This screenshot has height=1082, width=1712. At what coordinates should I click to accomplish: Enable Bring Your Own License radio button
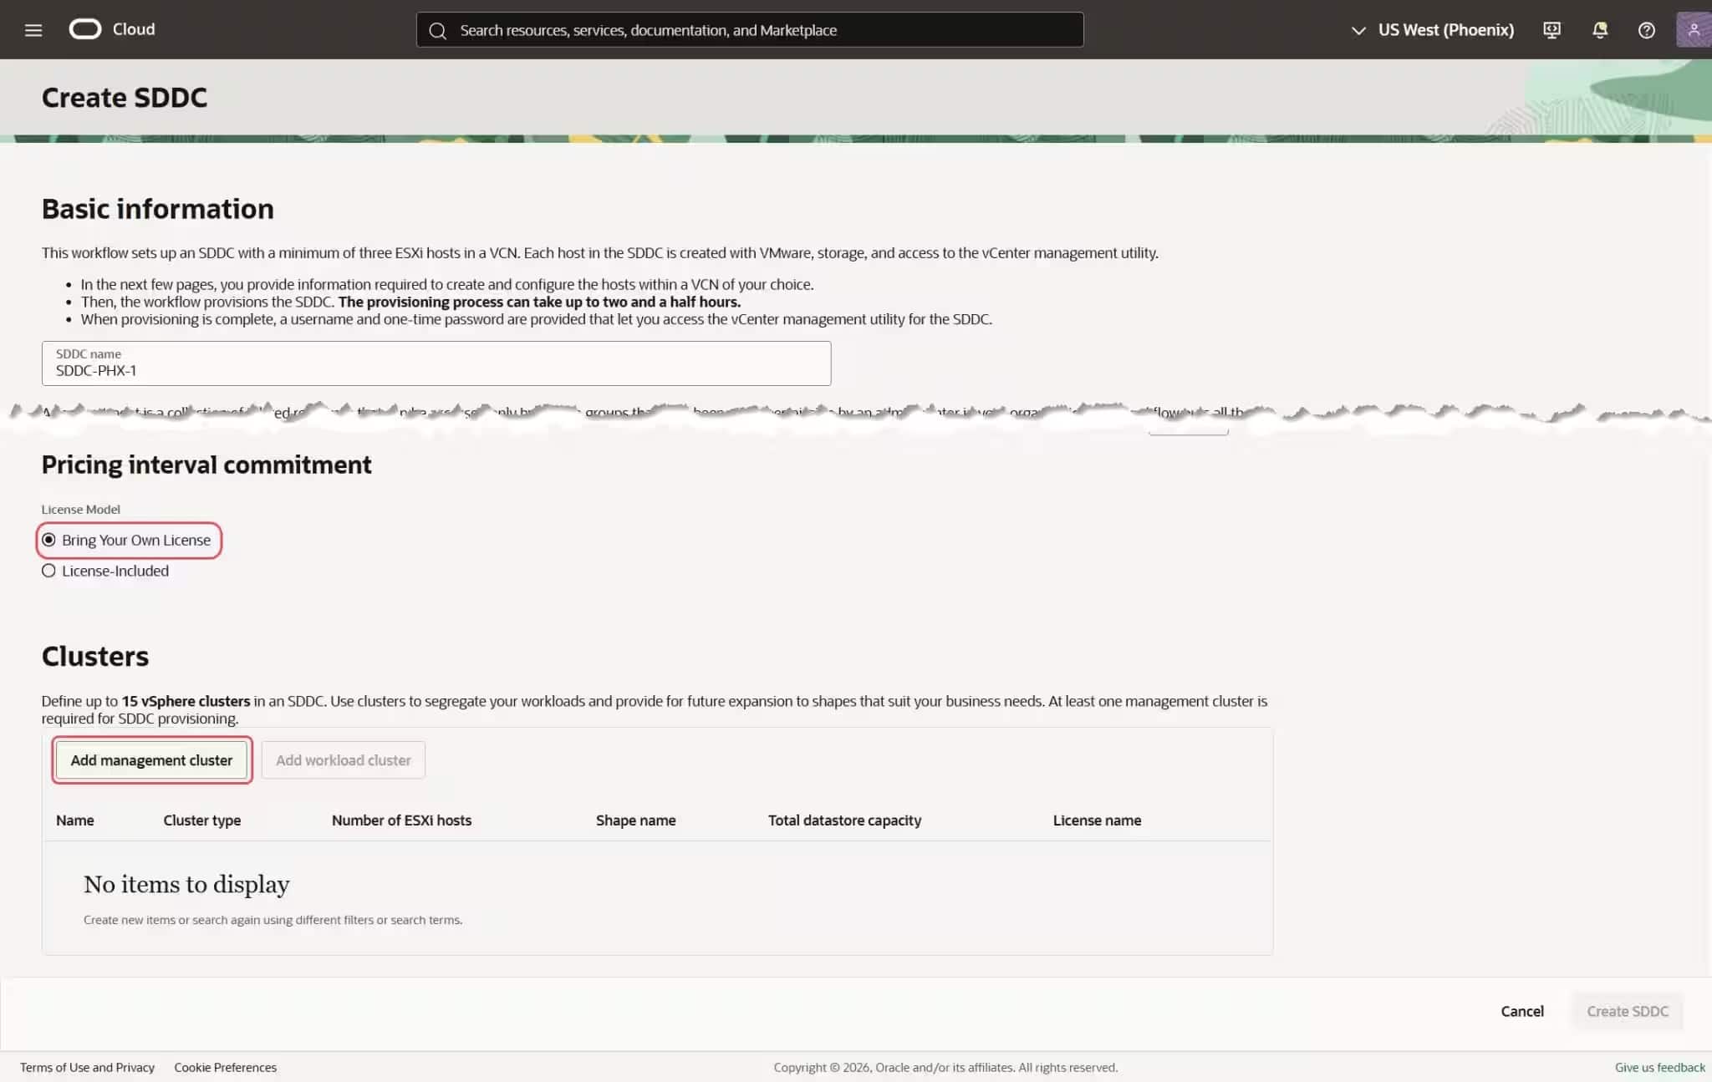pyautogui.click(x=49, y=539)
